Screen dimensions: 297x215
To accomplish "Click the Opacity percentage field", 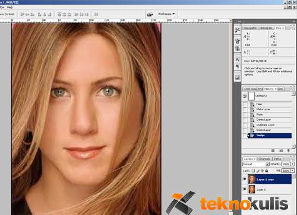I will (286, 164).
